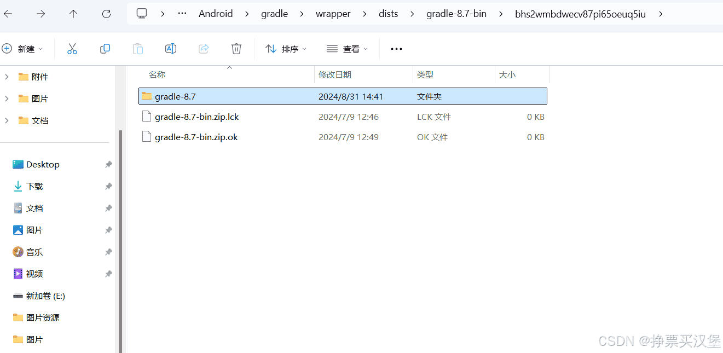Expand the 新建 new item dropdown
723x353 pixels.
tap(24, 48)
